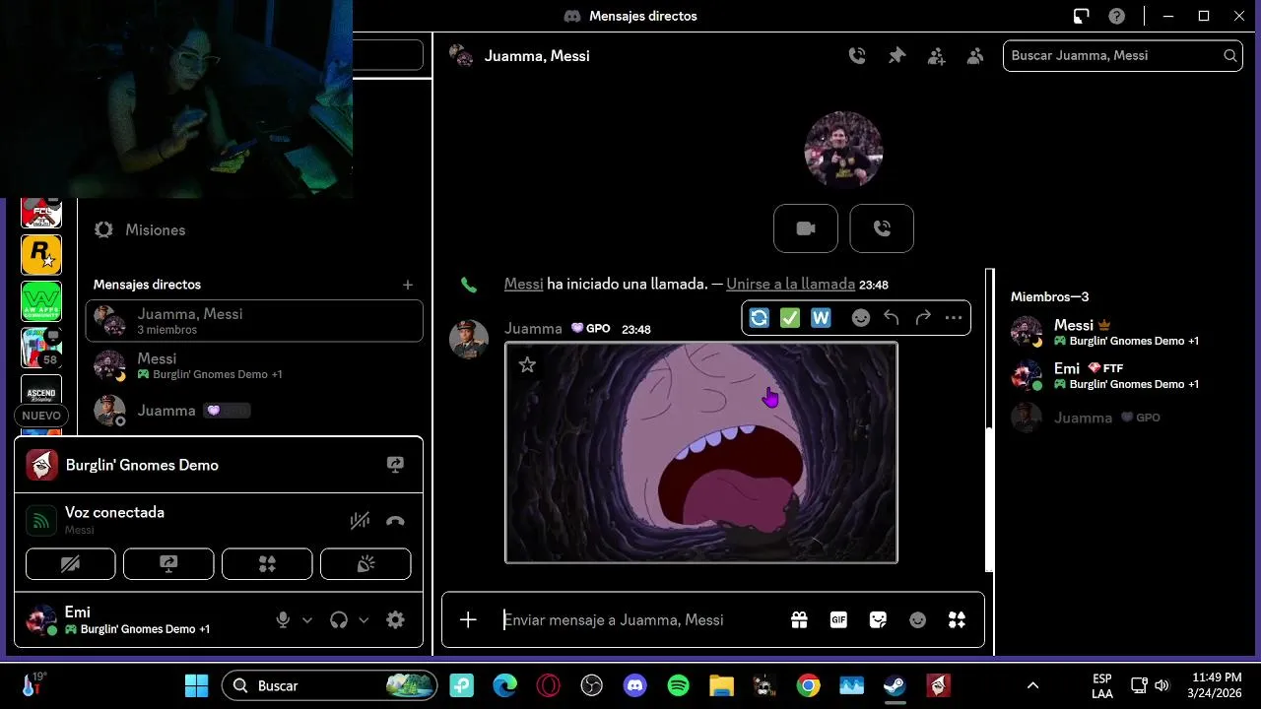Image resolution: width=1261 pixels, height=709 pixels.
Task: Open Messi's profile link in call notice
Action: click(x=523, y=284)
